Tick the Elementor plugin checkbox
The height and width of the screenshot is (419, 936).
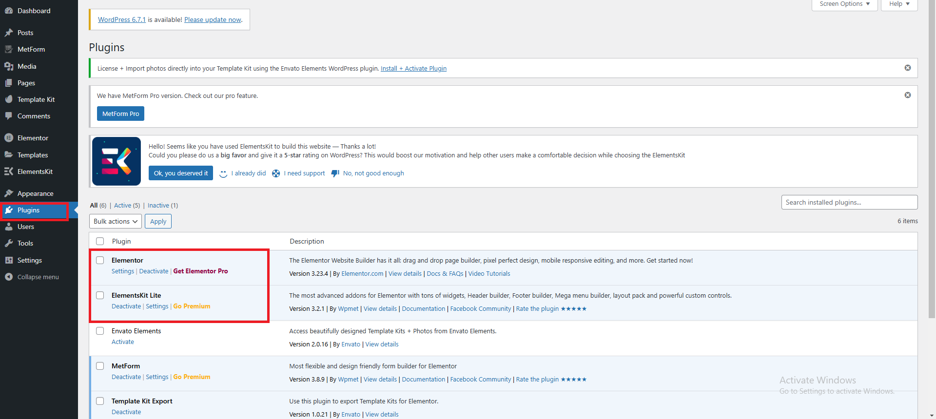click(x=100, y=260)
